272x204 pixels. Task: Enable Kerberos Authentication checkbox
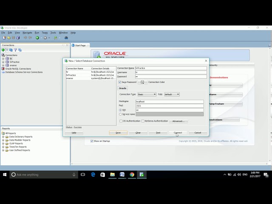143,121
